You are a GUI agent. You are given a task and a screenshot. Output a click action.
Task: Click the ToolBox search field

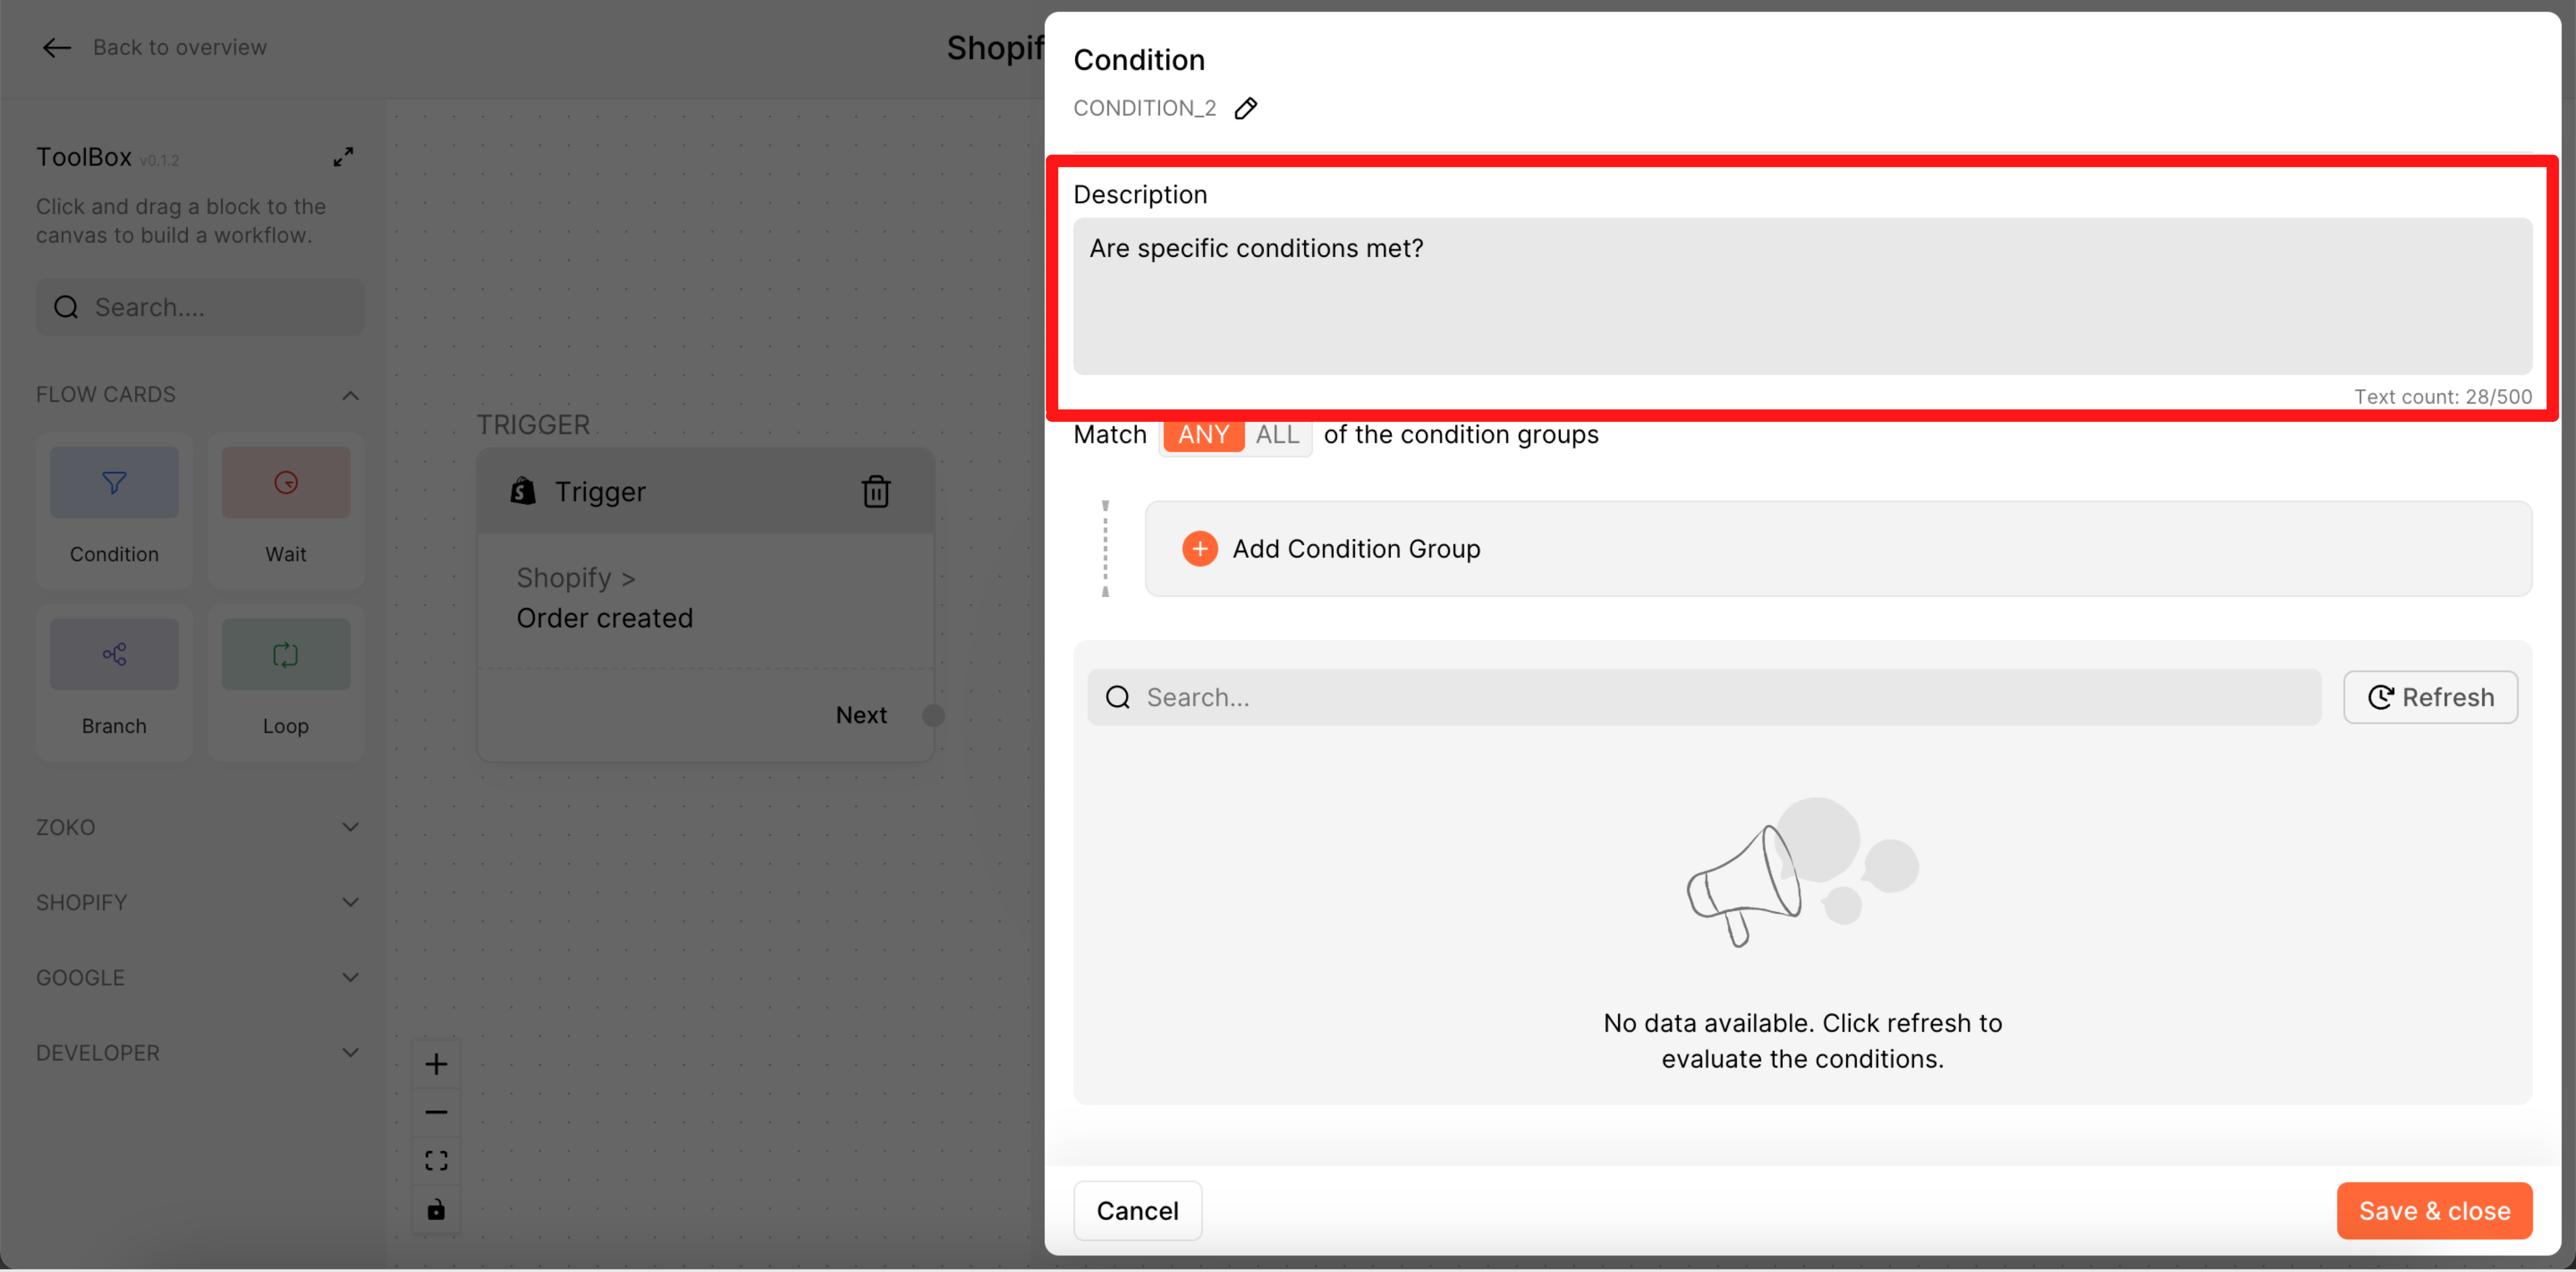[200, 307]
